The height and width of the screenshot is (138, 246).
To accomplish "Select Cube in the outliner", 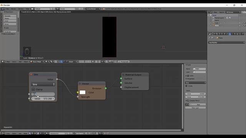I will click(217, 23).
